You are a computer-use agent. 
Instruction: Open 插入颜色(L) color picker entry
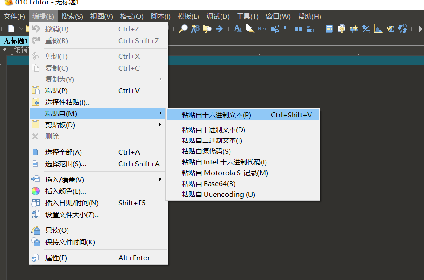[x=65, y=191]
